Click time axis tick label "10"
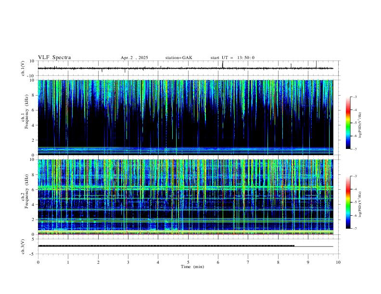381x294 pixels. pos(338,262)
